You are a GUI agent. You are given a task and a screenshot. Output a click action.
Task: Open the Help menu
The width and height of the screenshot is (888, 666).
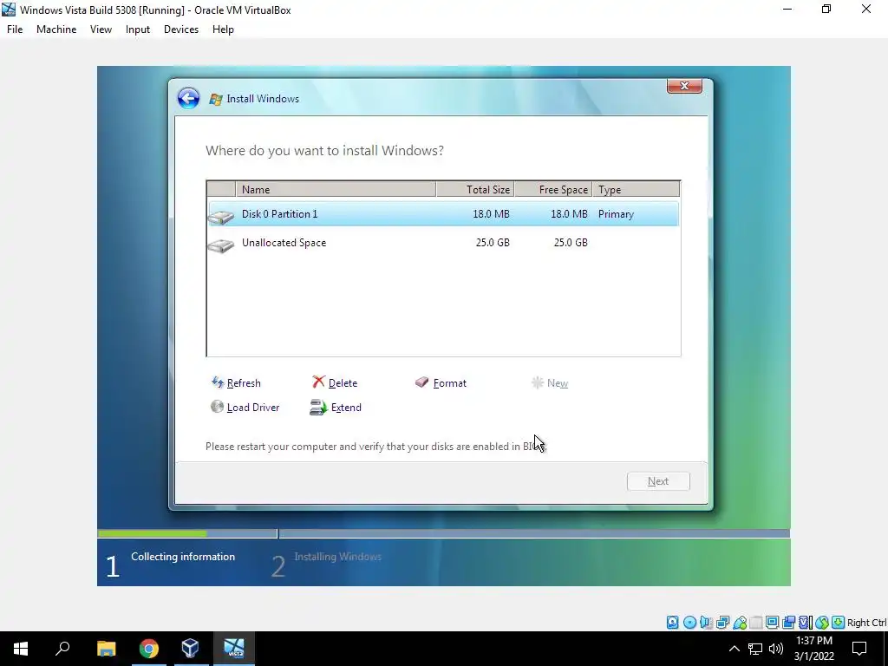pyautogui.click(x=223, y=29)
